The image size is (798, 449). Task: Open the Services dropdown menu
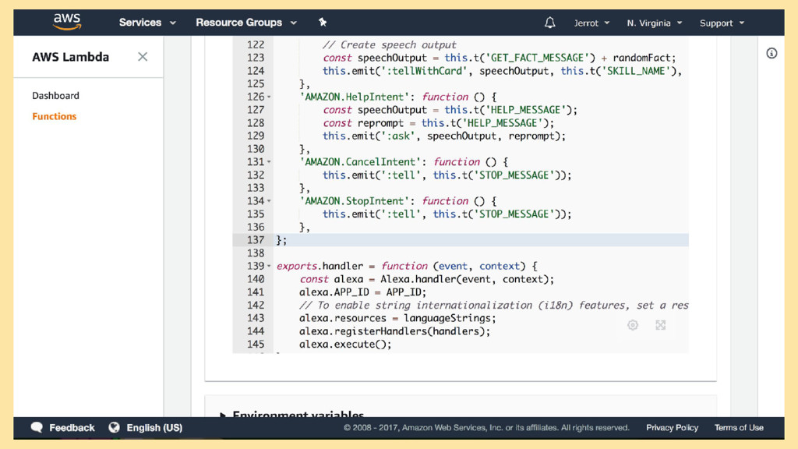pyautogui.click(x=147, y=23)
